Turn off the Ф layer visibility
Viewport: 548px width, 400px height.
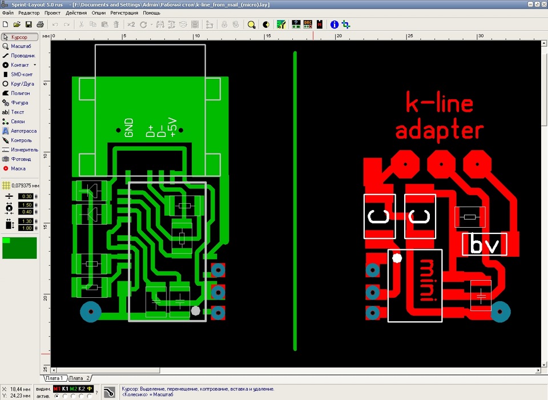[90, 389]
